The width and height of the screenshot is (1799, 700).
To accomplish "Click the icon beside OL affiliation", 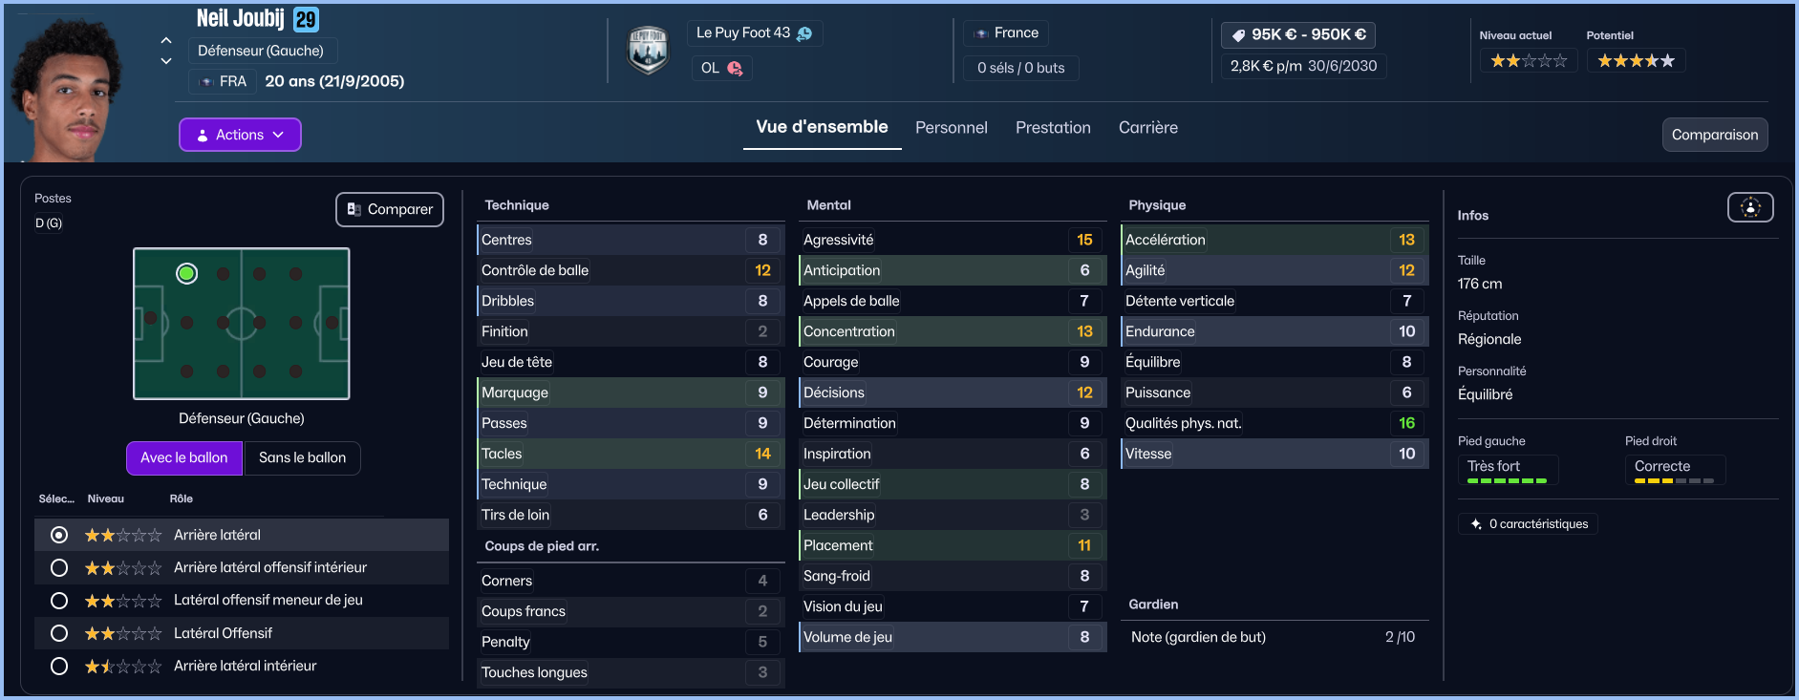I will 735,68.
